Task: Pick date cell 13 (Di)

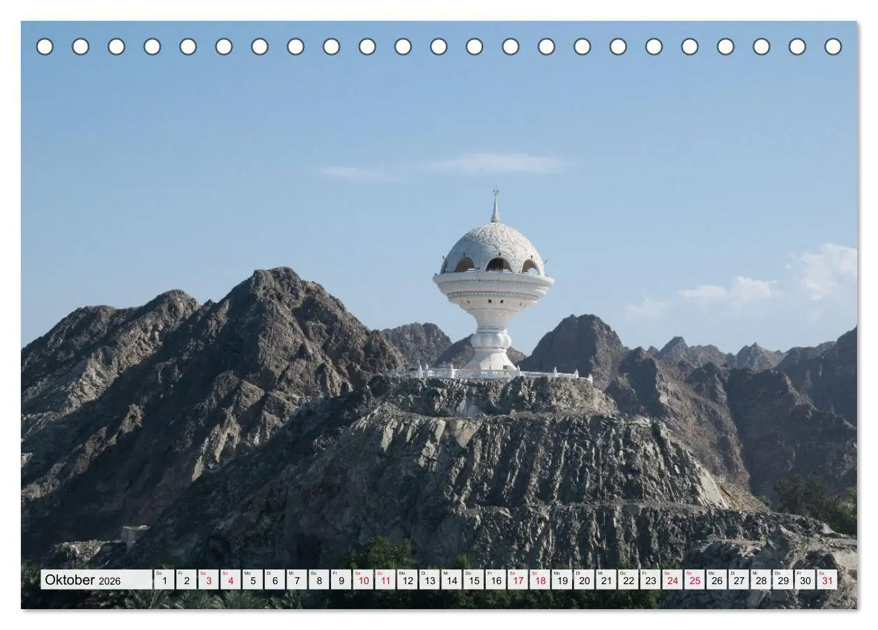Action: [x=429, y=580]
